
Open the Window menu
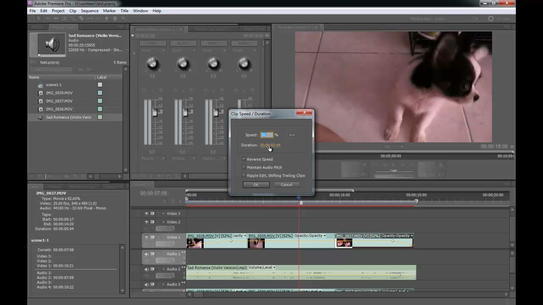pyautogui.click(x=140, y=11)
